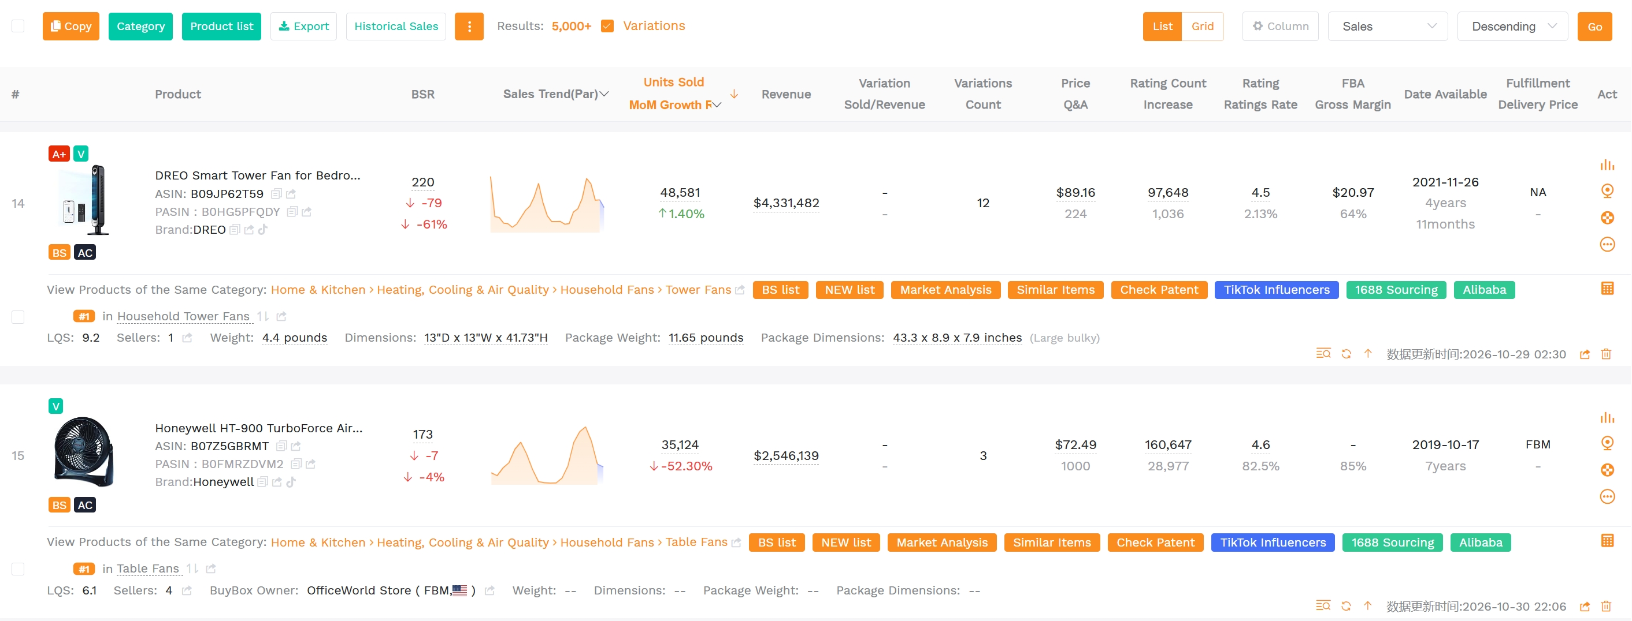Open 1688 Sourcing for DREO row
The image size is (1632, 621).
(x=1396, y=290)
